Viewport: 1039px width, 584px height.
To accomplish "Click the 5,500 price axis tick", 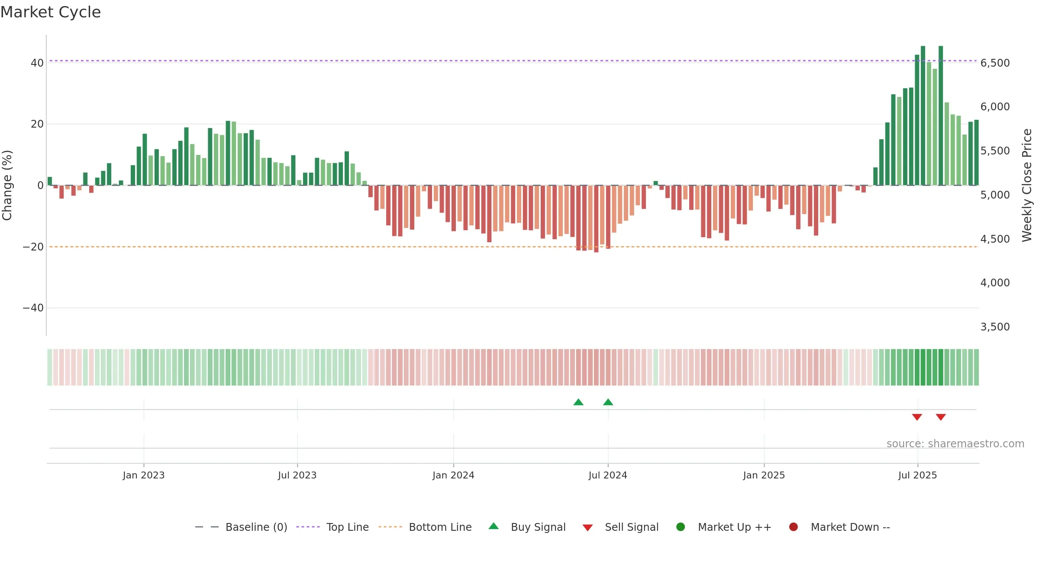I will coord(995,151).
